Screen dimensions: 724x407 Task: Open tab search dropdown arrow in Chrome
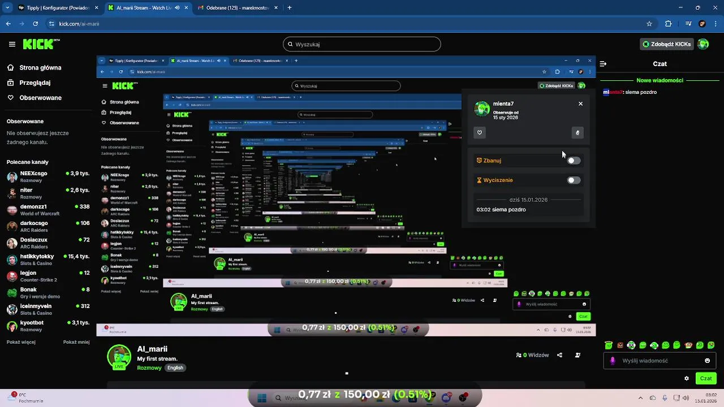7,8
